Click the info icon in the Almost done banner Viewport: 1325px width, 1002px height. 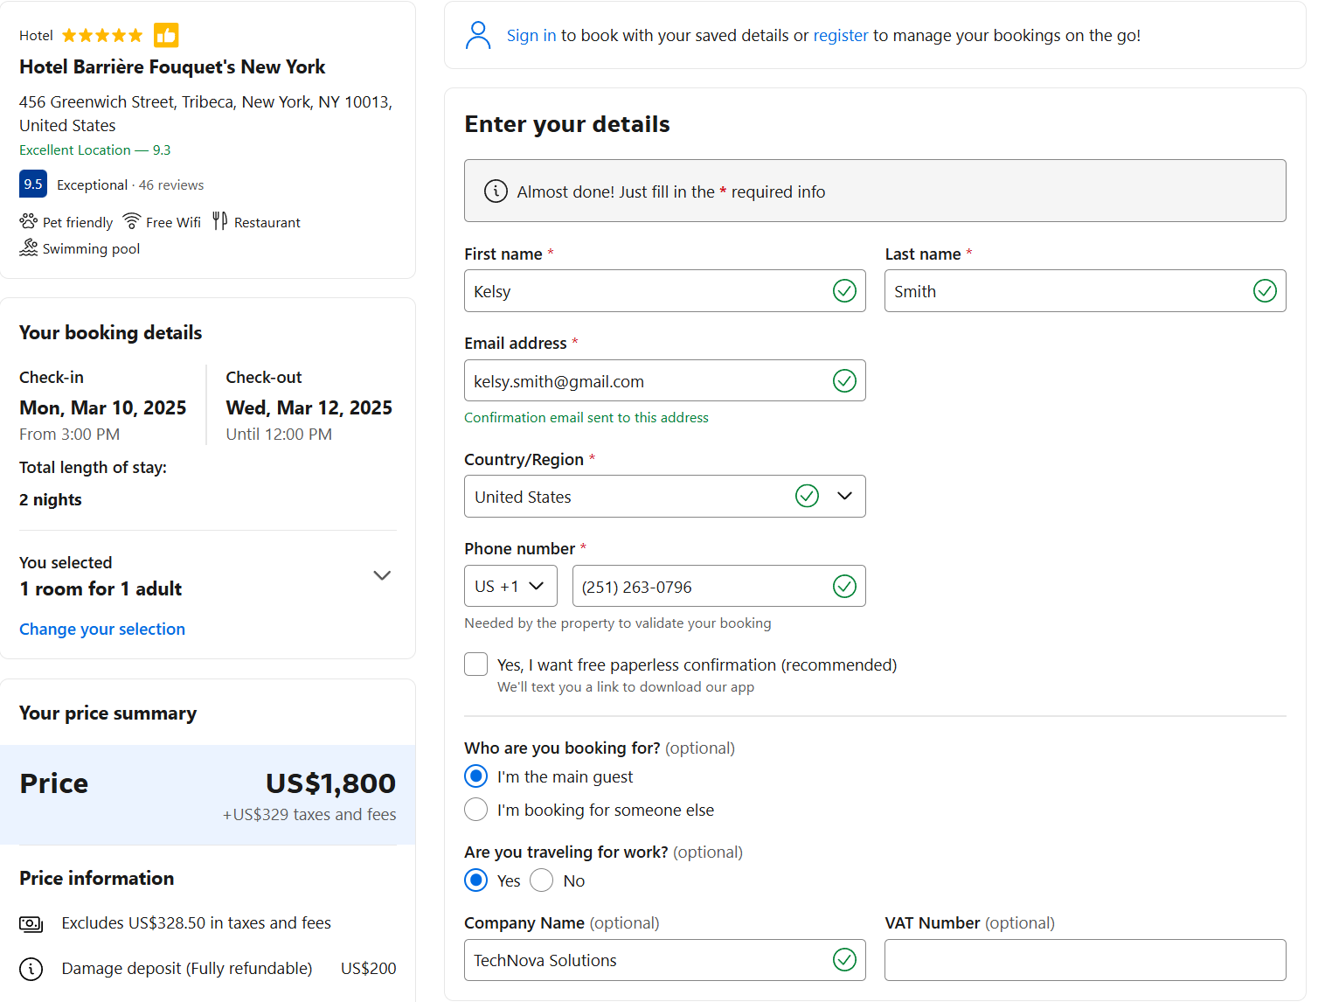pos(496,191)
